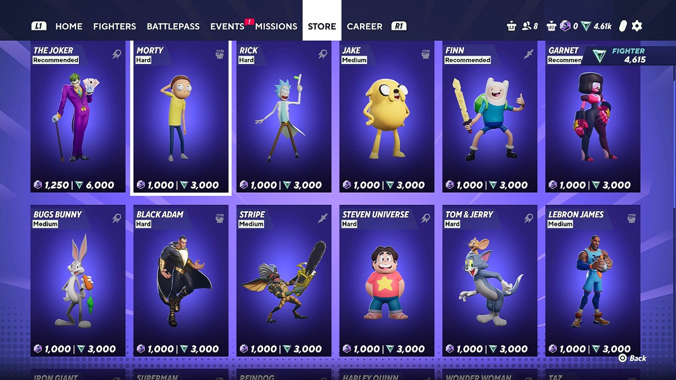Click the friends list icon
This screenshot has height=380, width=676.
(x=527, y=26)
